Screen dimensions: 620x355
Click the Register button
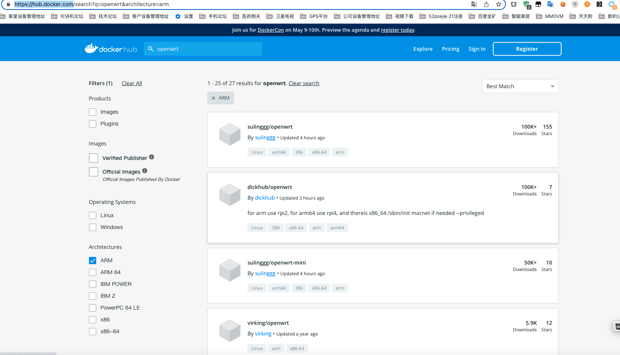coord(527,49)
